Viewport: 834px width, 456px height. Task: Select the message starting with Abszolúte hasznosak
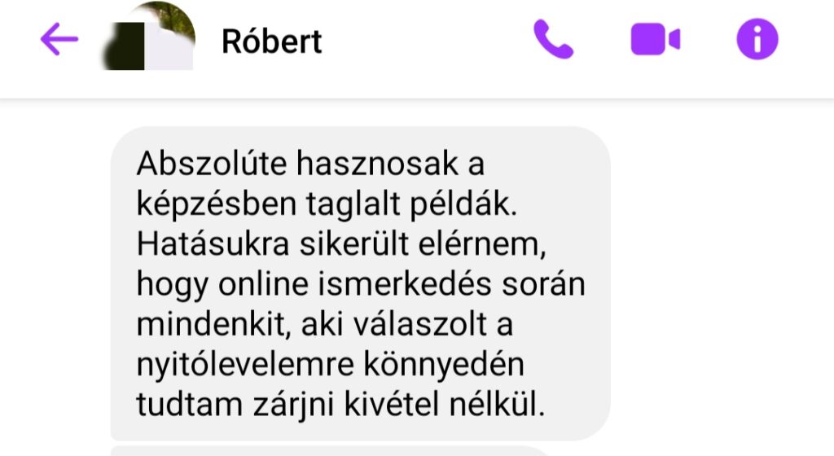coord(360,283)
